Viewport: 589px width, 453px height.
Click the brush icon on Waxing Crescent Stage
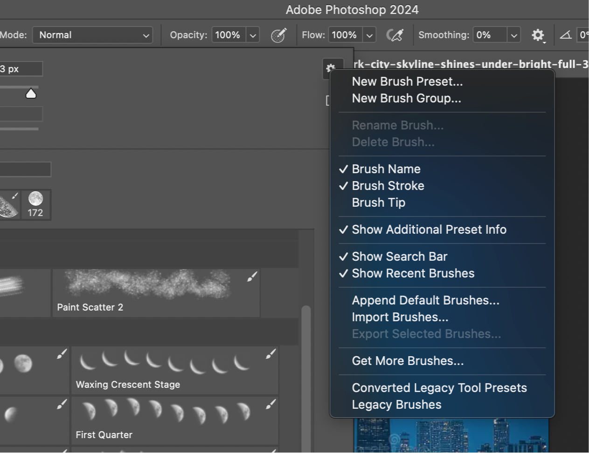[270, 354]
